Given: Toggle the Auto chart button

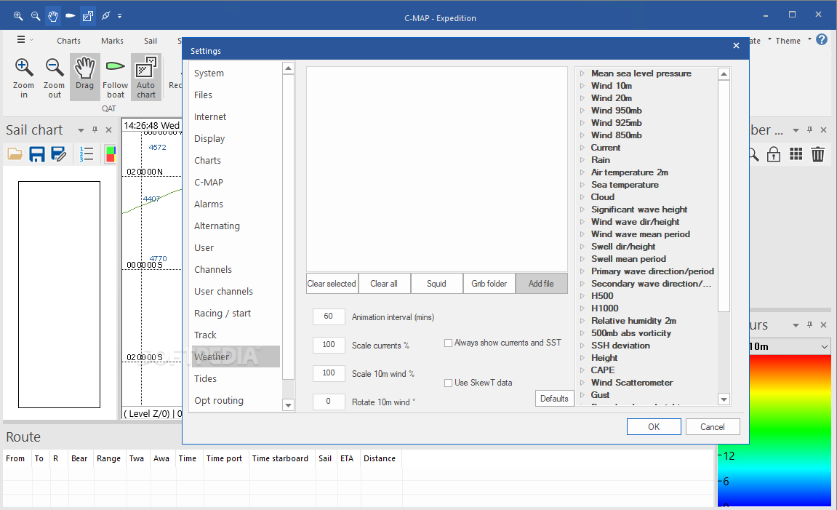Looking at the screenshot, I should (x=145, y=77).
